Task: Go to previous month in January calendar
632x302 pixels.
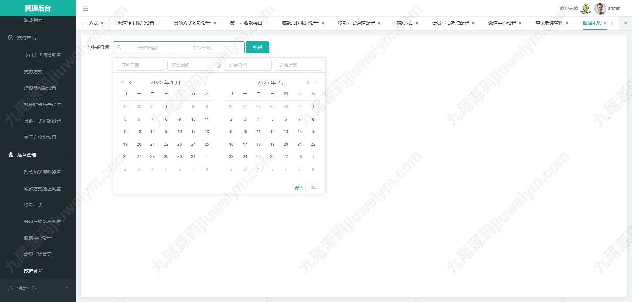Action: (130, 83)
